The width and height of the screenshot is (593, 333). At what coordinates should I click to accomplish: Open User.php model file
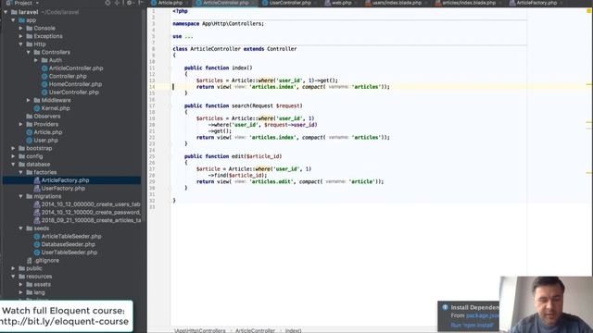click(x=45, y=140)
